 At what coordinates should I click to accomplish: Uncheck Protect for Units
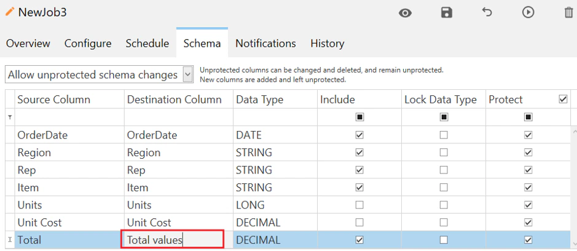[528, 205]
